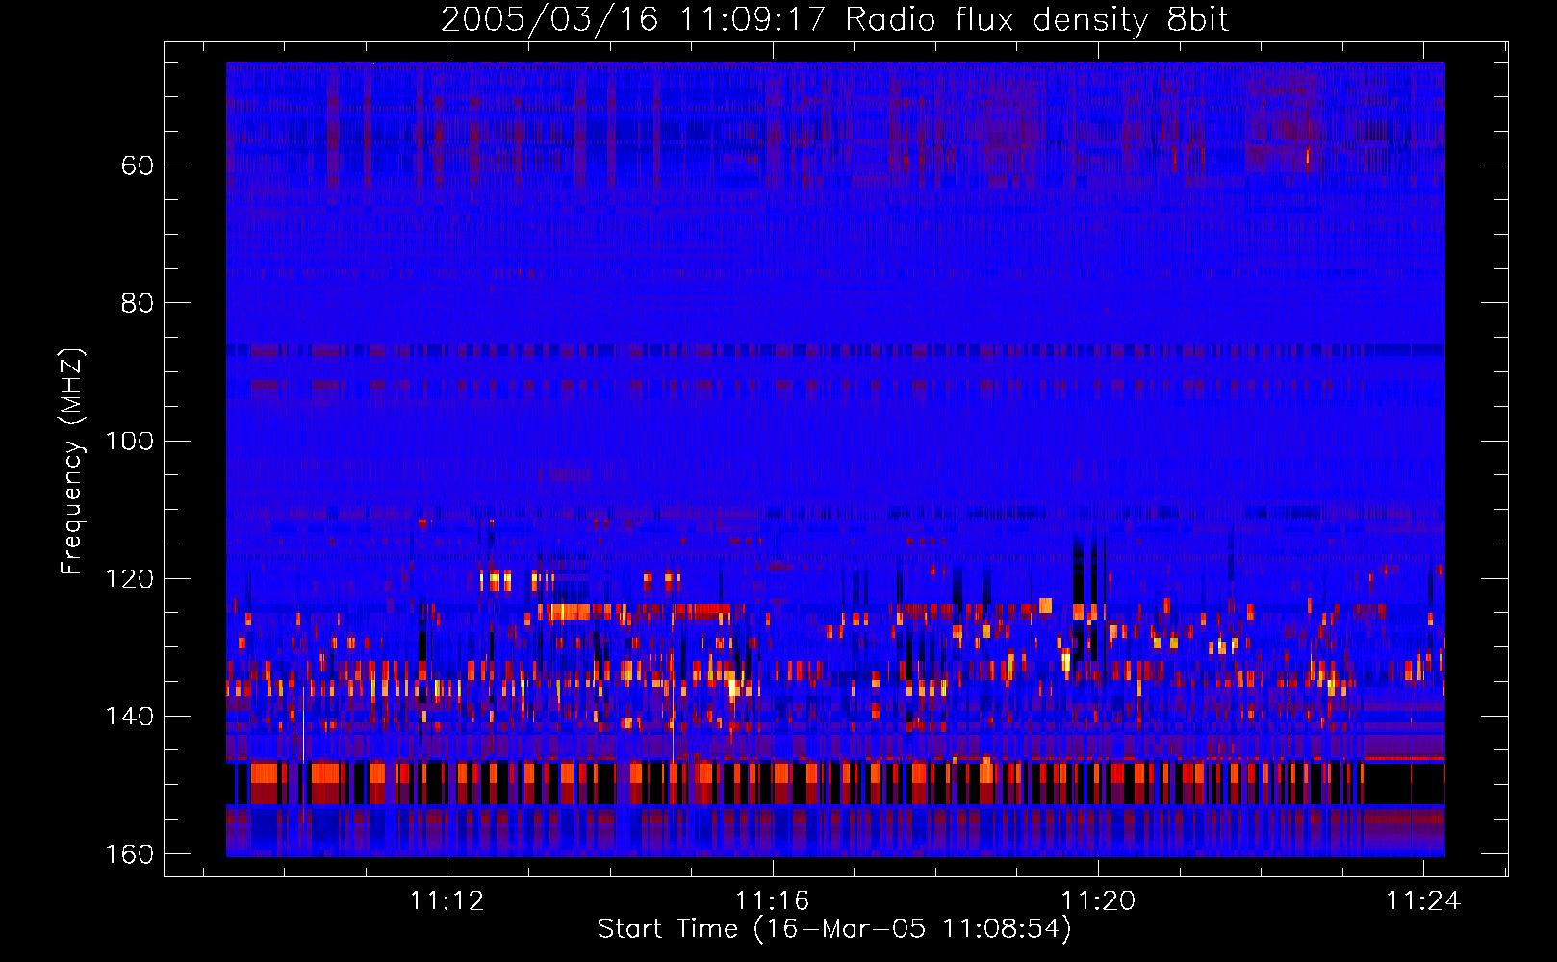Click the '11:24' time tick label
The image size is (1557, 962).
click(1423, 901)
